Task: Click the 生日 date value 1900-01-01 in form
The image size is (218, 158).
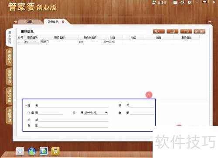Action: pos(91,113)
